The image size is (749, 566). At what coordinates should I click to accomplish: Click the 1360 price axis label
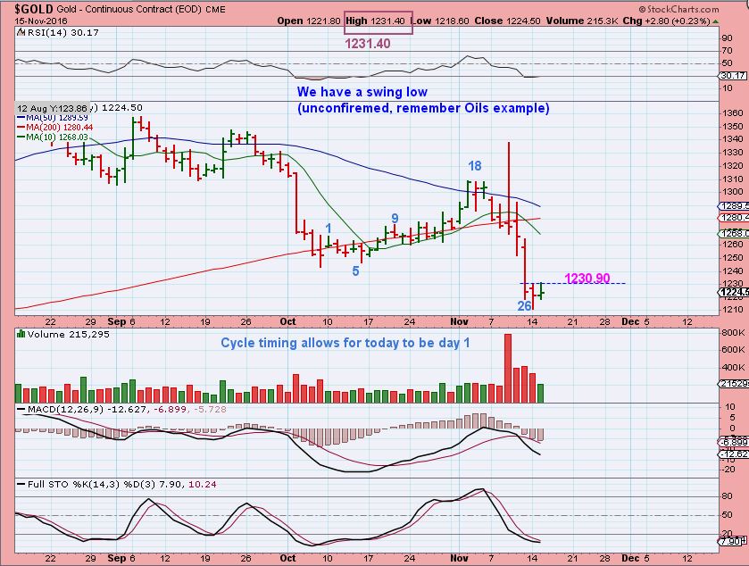[733, 113]
